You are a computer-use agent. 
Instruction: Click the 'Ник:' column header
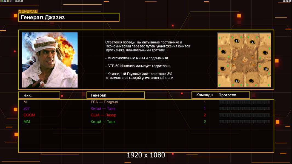pos(39,95)
